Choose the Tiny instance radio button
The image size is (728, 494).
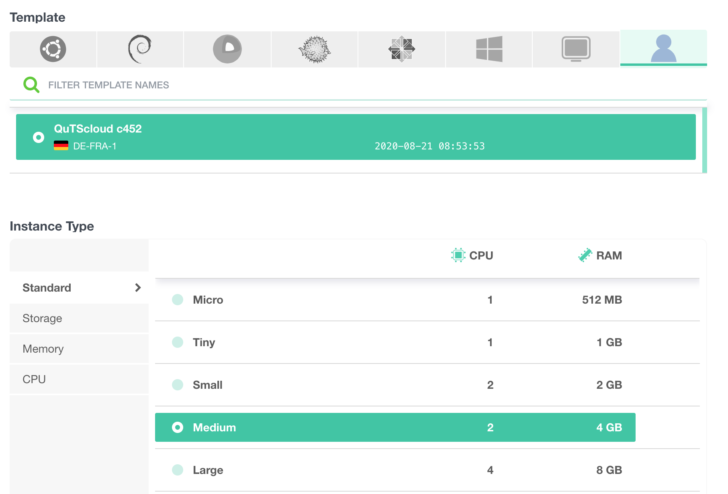(178, 342)
